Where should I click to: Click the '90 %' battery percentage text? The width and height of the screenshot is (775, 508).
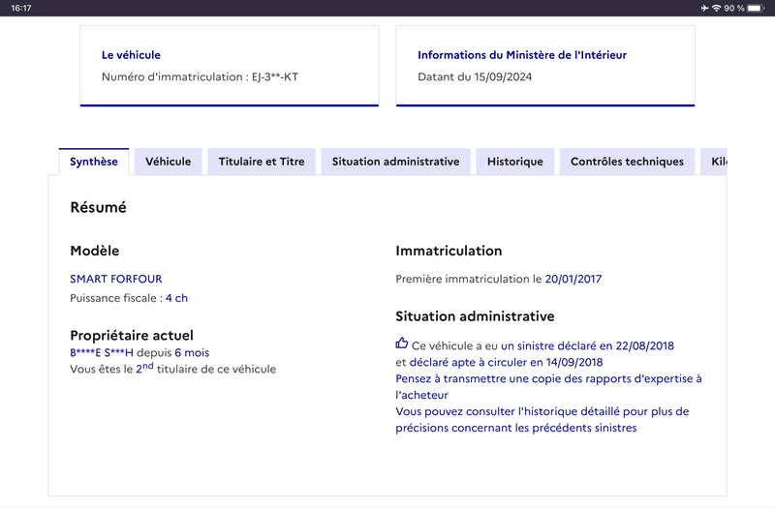pos(734,8)
